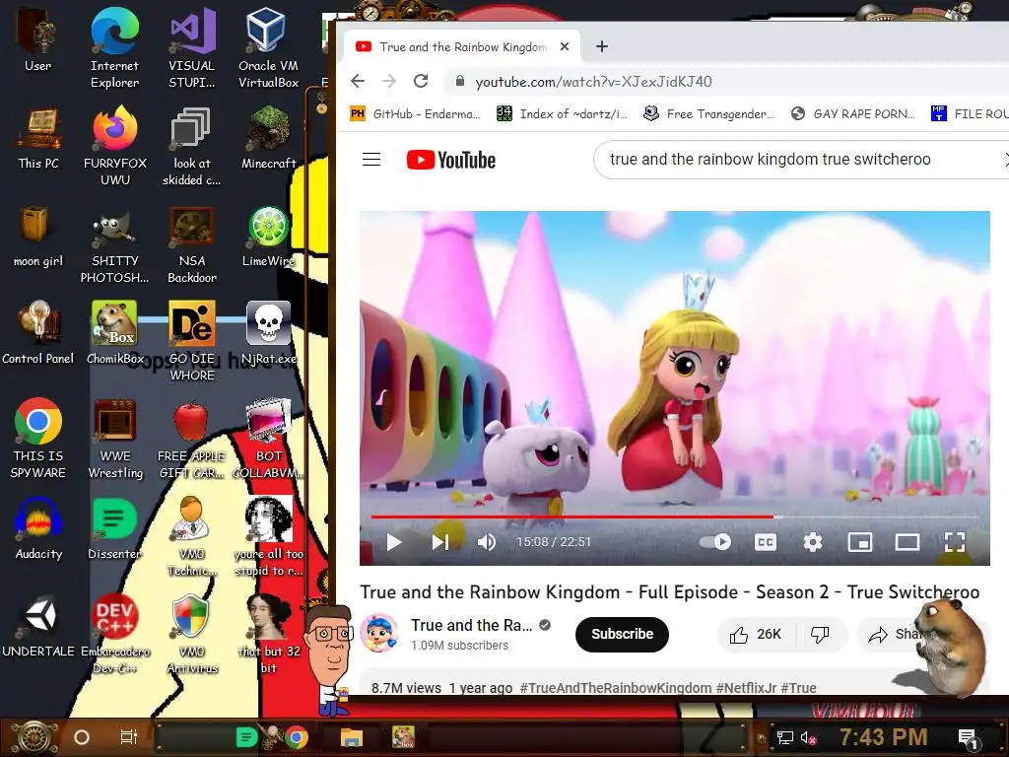
Task: Enter fullscreen video mode
Action: [x=954, y=542]
